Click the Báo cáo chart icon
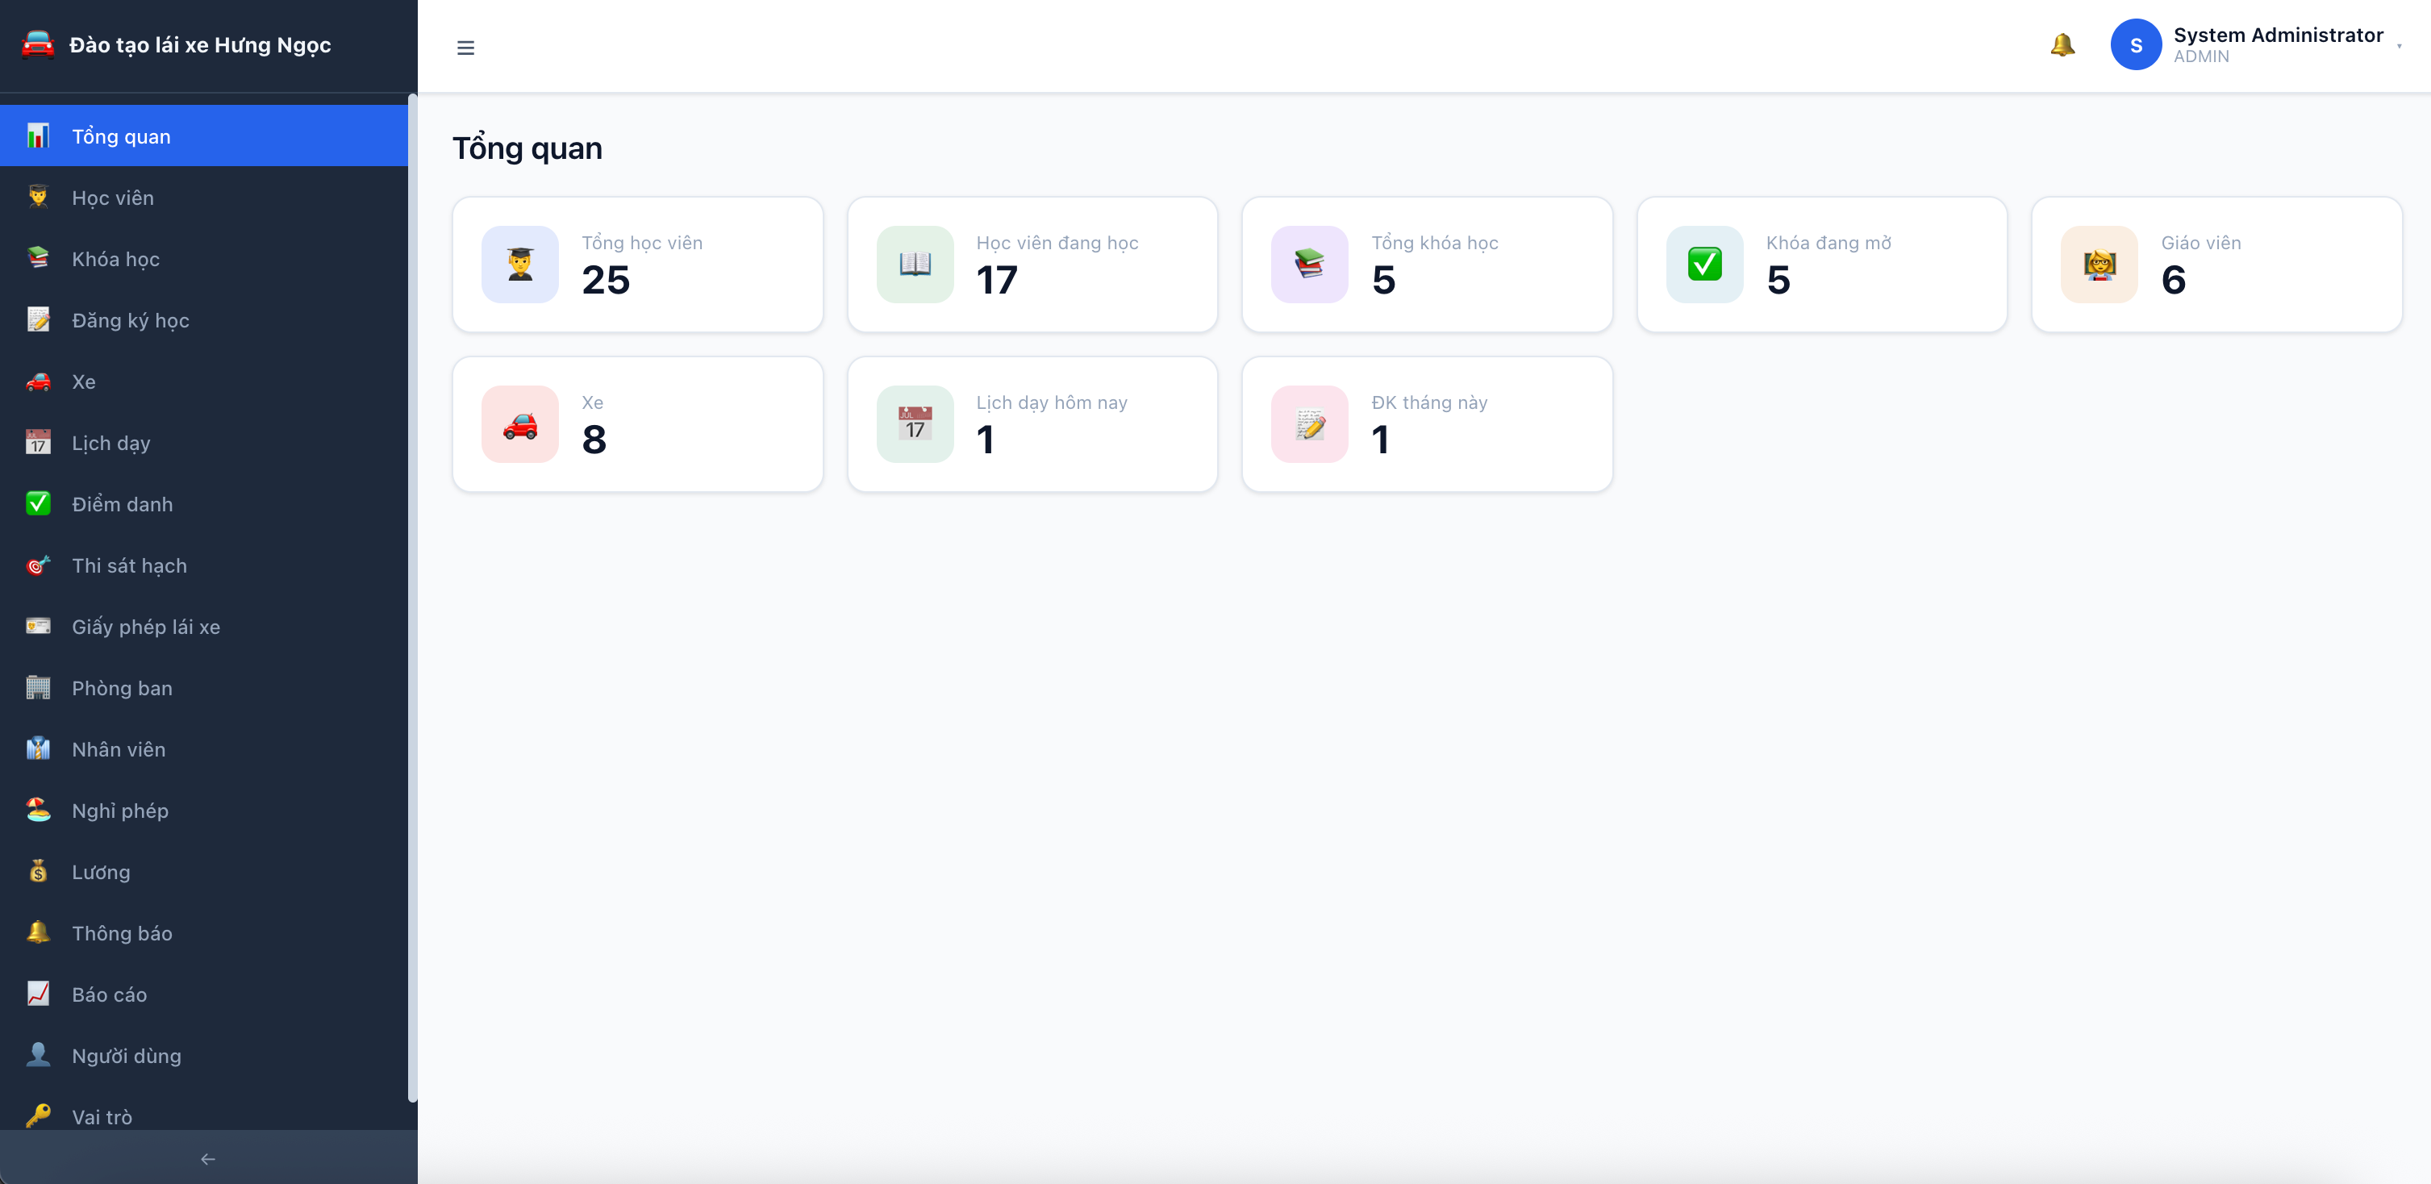 [x=38, y=994]
